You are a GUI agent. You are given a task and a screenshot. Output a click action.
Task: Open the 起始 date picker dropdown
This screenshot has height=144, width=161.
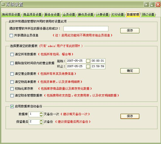point(88,61)
